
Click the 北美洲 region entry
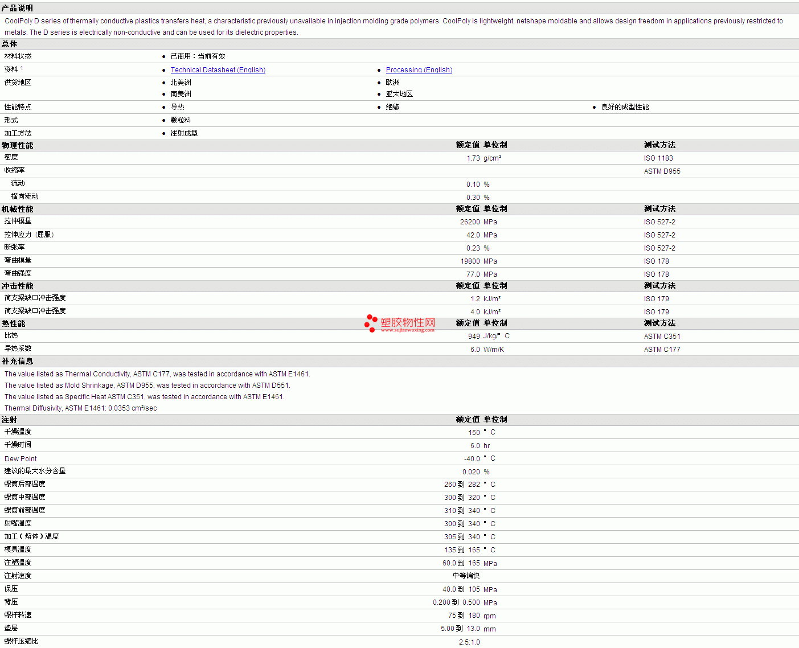[181, 83]
